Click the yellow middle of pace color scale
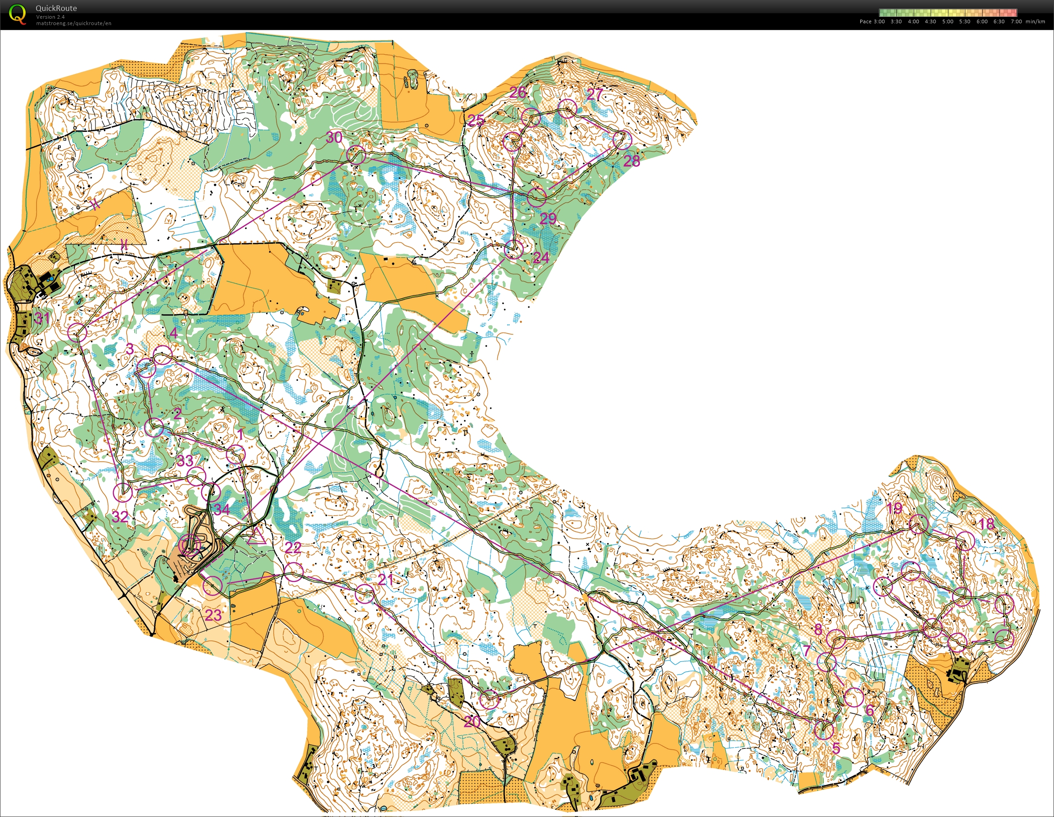The width and height of the screenshot is (1054, 817). coord(948,13)
